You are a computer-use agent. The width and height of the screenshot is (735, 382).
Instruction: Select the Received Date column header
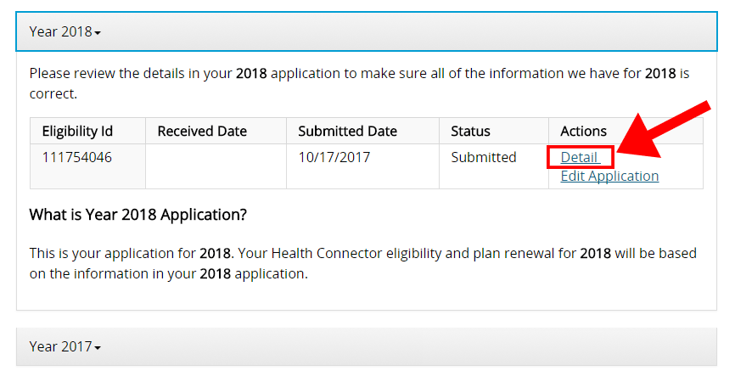click(x=216, y=131)
